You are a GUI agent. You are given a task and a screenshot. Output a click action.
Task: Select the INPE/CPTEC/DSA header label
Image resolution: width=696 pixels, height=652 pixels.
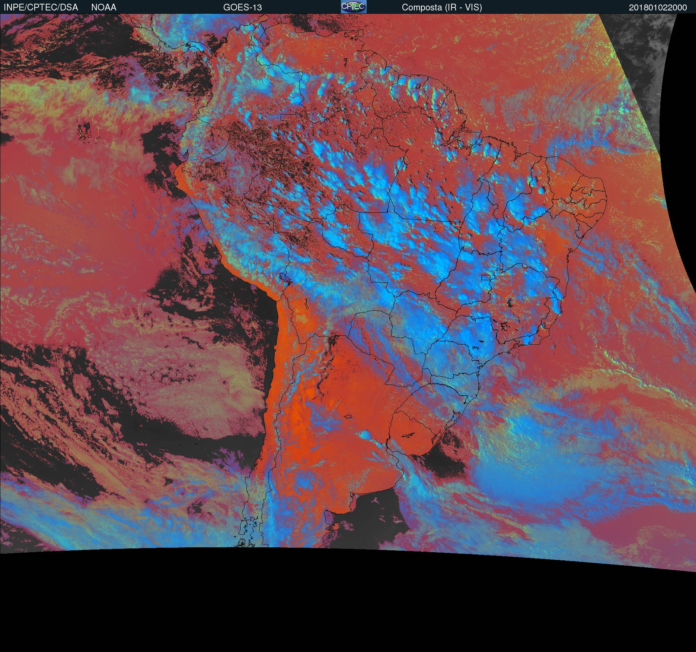click(x=41, y=7)
